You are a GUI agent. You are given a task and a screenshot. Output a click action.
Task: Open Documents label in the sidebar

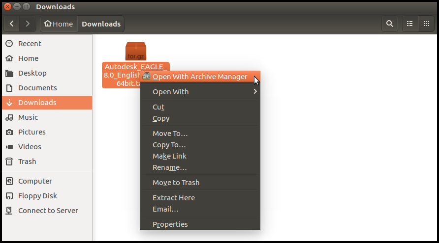coord(37,88)
